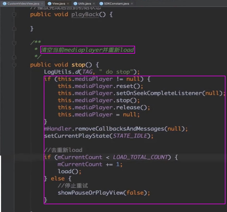Close the SDKConstant.java tab
This screenshot has height=212, width=227.
pos(132,4)
